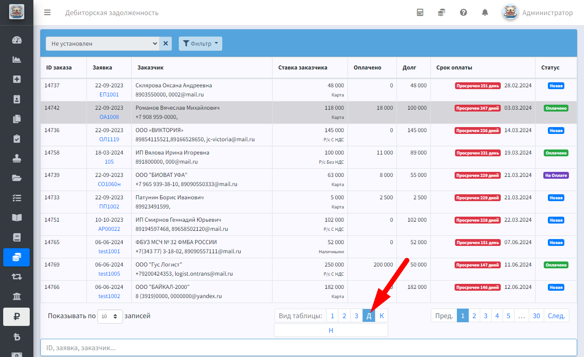The image size is (584, 357).
Task: Switch table view to 2
Action: point(344,316)
